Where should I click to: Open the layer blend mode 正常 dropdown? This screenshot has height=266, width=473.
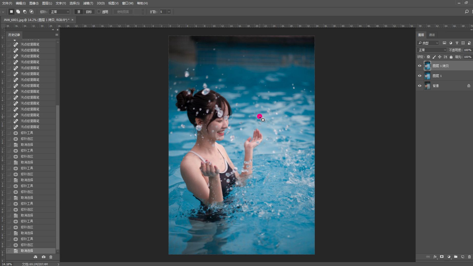432,50
